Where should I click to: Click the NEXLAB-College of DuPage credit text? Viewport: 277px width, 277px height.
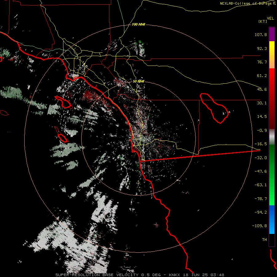(248, 3)
